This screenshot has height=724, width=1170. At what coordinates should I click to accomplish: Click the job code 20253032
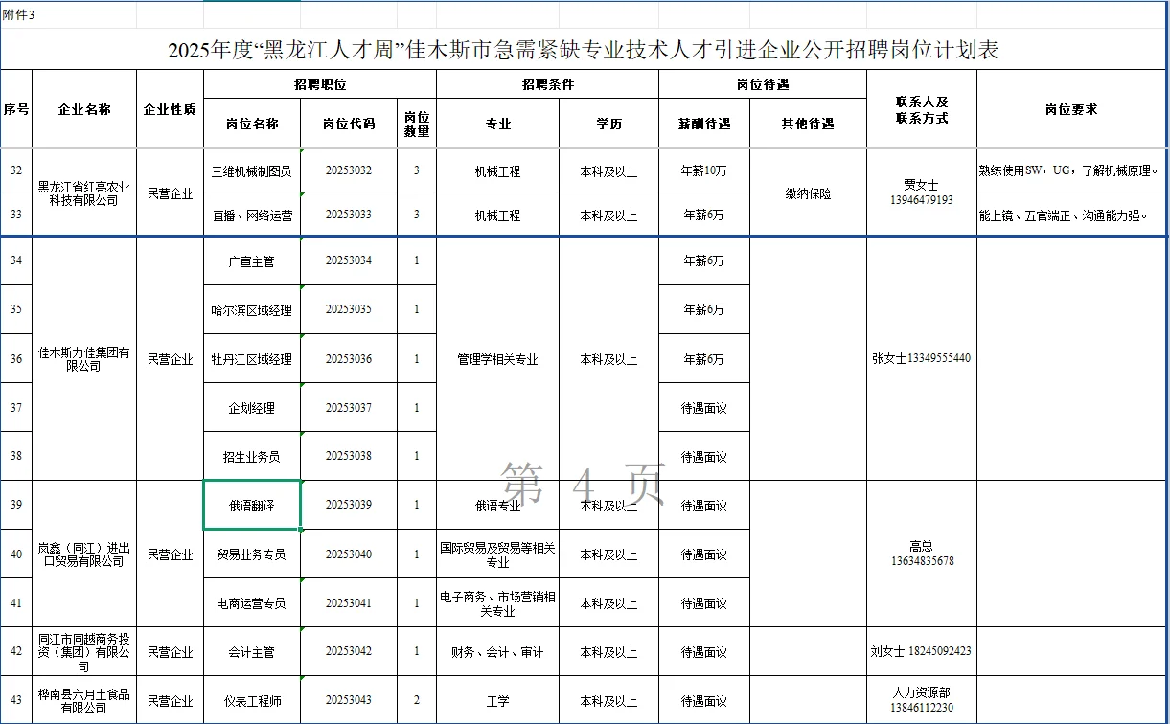click(x=349, y=170)
